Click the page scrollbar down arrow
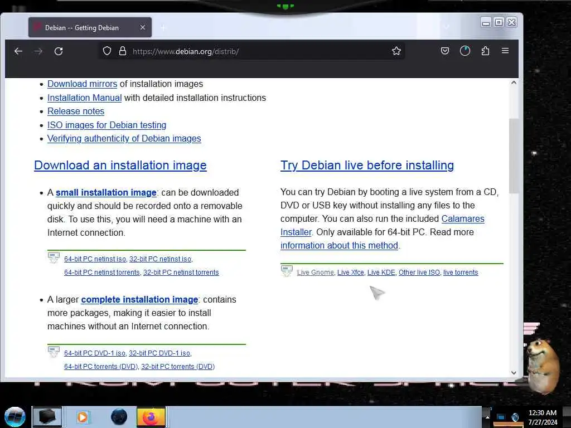Screen dimensions: 571x428 [x=514, y=373]
